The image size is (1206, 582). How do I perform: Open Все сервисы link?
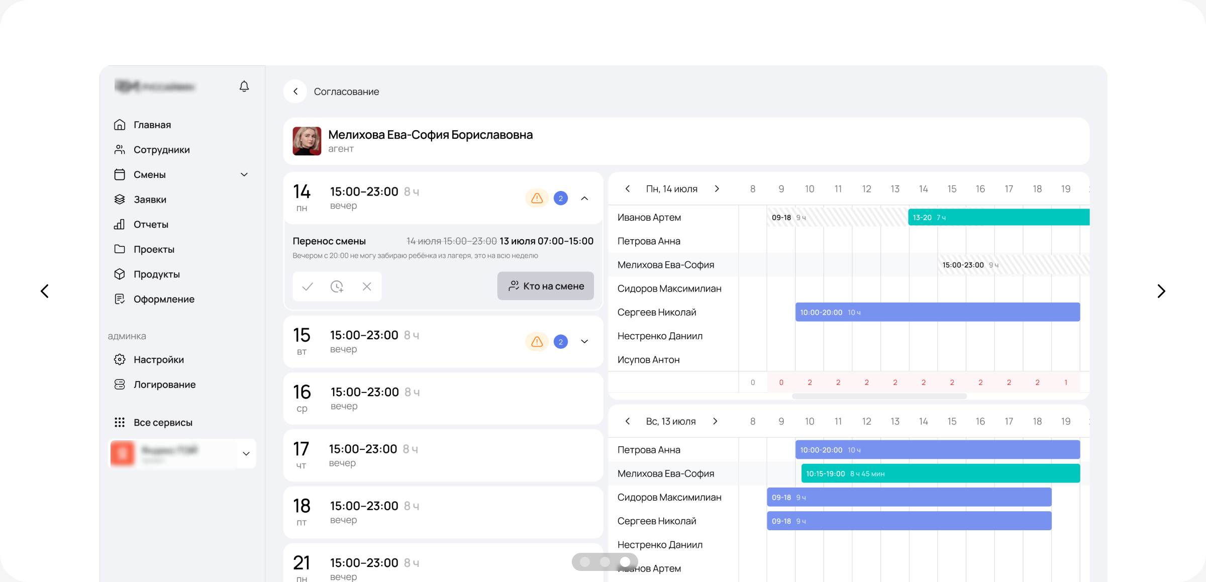tap(163, 423)
